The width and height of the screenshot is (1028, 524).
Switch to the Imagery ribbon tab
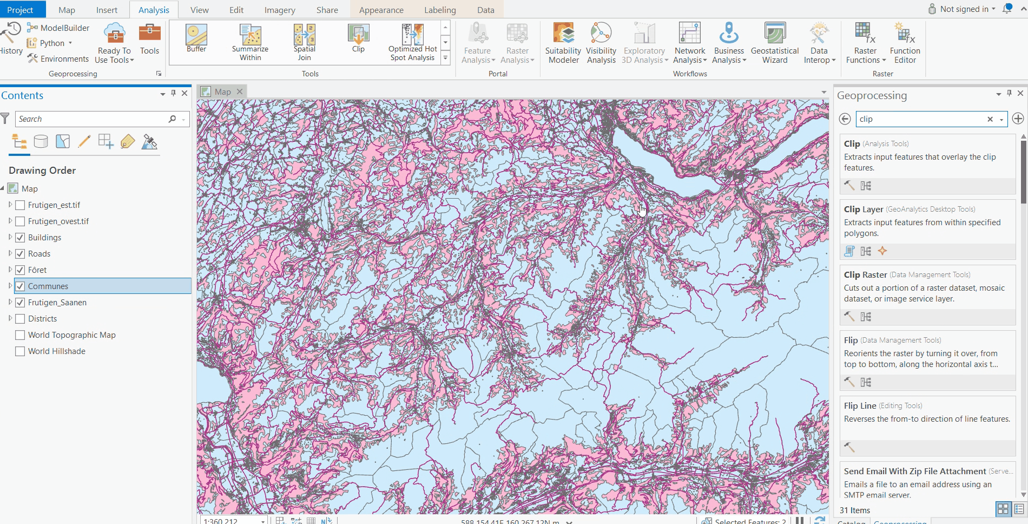click(279, 10)
